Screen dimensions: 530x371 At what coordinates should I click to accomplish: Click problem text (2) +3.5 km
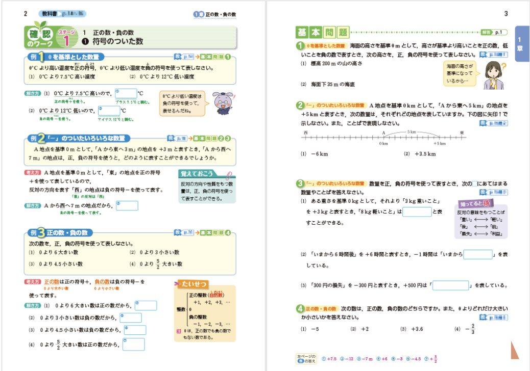point(420,154)
